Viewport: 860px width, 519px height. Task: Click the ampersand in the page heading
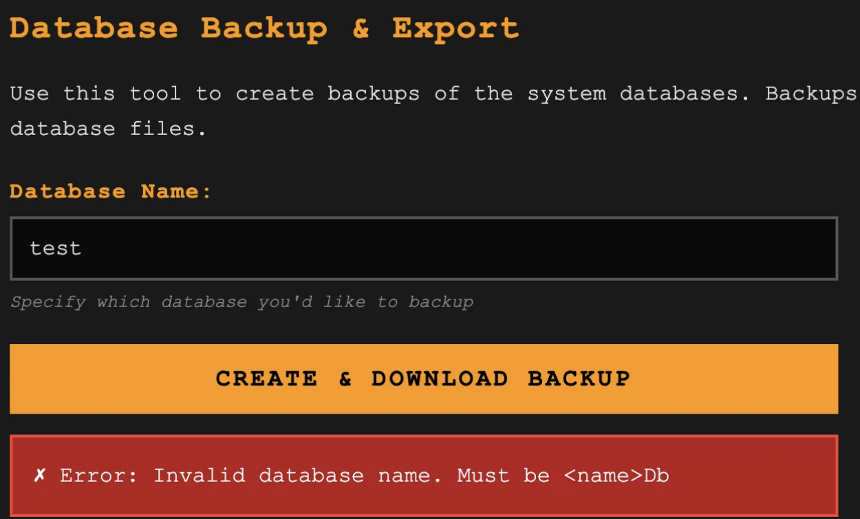[x=361, y=29]
